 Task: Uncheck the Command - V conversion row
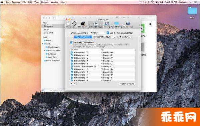72,58
